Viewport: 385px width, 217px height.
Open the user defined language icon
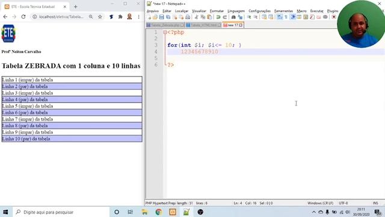(299, 17)
